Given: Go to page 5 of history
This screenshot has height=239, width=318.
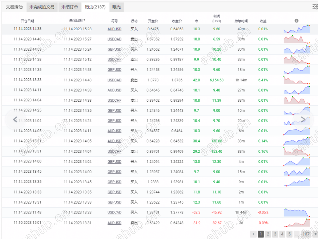Looking at the screenshot, I should pyautogui.click(x=289, y=234).
